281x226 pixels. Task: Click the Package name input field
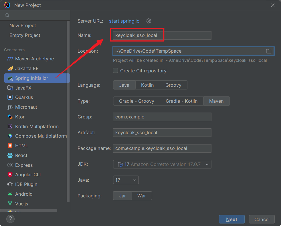tap(162, 148)
